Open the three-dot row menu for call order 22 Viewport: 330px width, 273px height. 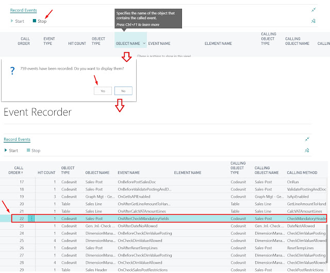[31, 218]
